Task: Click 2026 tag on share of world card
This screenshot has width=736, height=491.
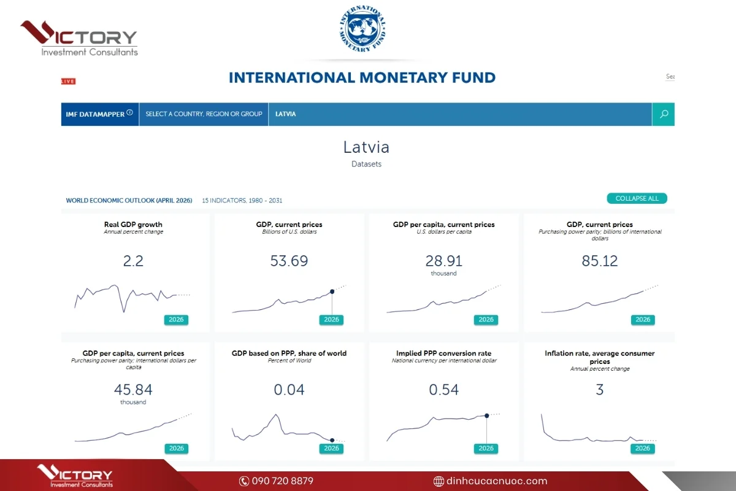Action: click(x=331, y=449)
